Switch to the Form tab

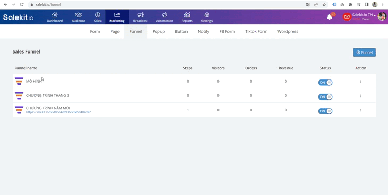[x=95, y=31]
